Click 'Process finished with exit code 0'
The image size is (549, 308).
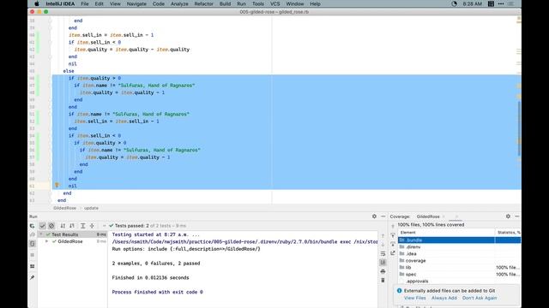tap(157, 292)
